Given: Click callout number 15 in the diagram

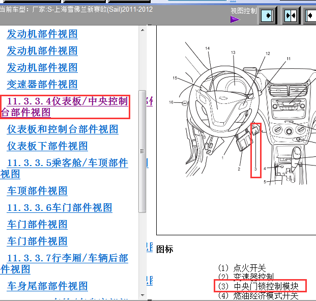Looking at the screenshot, I should 175,78.
